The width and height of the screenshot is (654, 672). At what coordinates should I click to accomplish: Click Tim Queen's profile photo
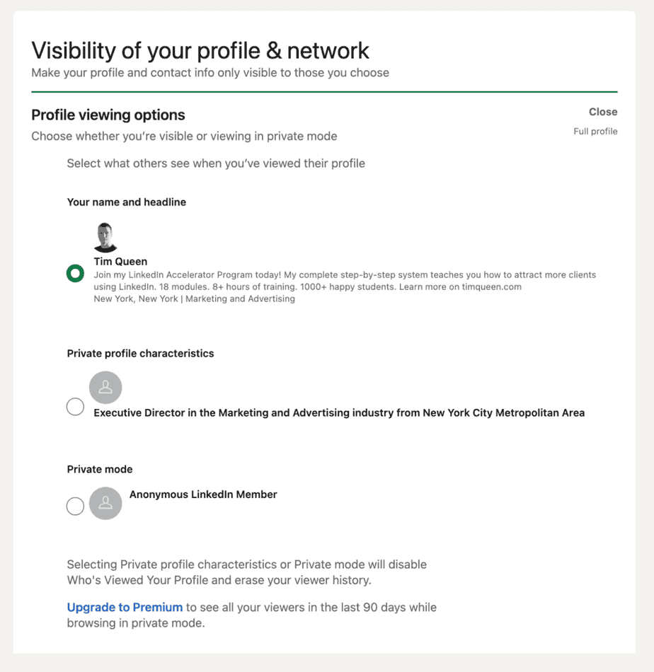pyautogui.click(x=105, y=238)
